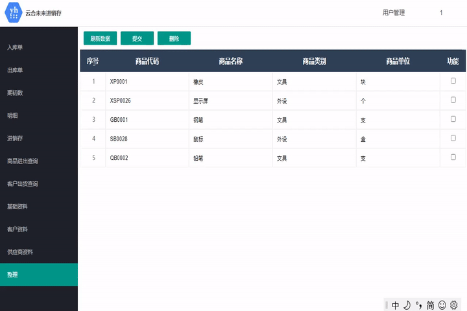Select the checkbox for QB0002 铅笔
The width and height of the screenshot is (467, 311).
coord(453,157)
